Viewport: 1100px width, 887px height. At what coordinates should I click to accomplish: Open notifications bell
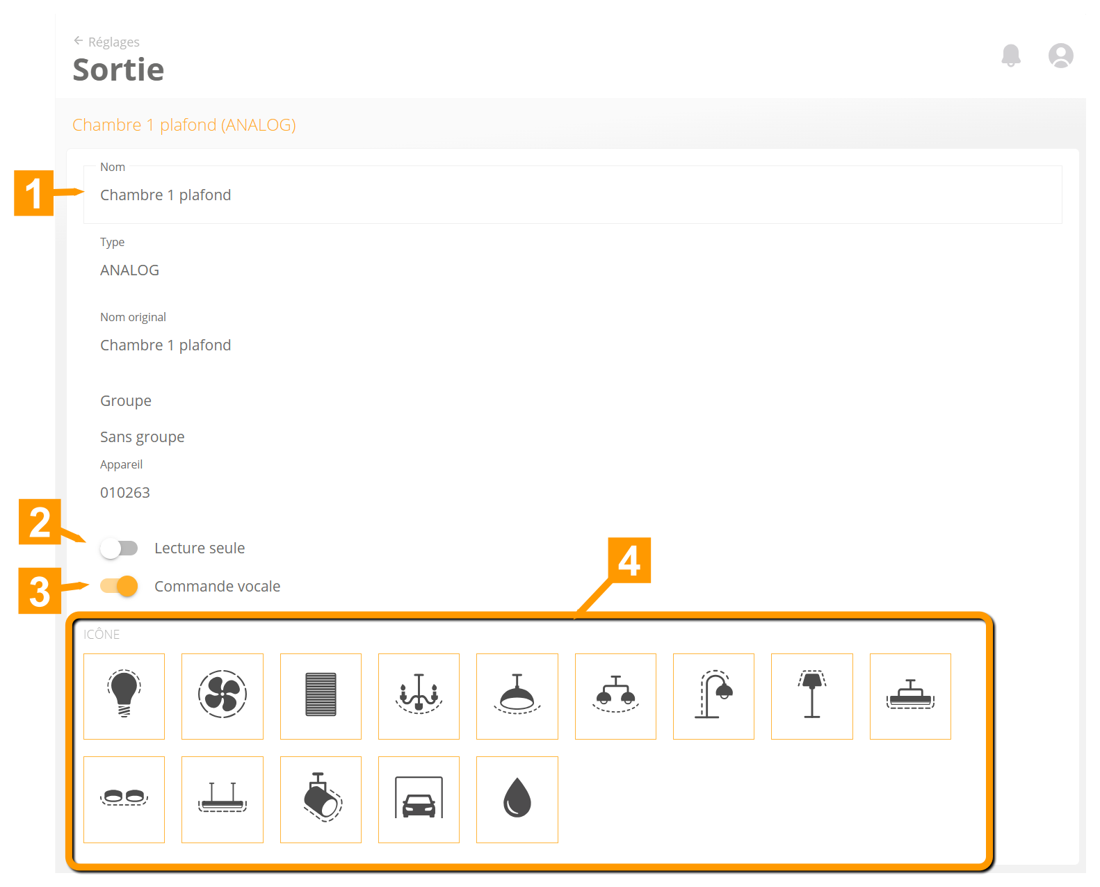(1011, 55)
